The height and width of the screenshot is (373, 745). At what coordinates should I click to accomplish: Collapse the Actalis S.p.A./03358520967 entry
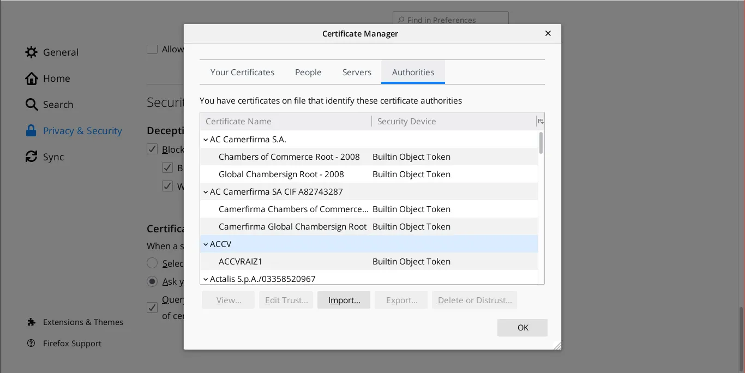[x=206, y=279]
